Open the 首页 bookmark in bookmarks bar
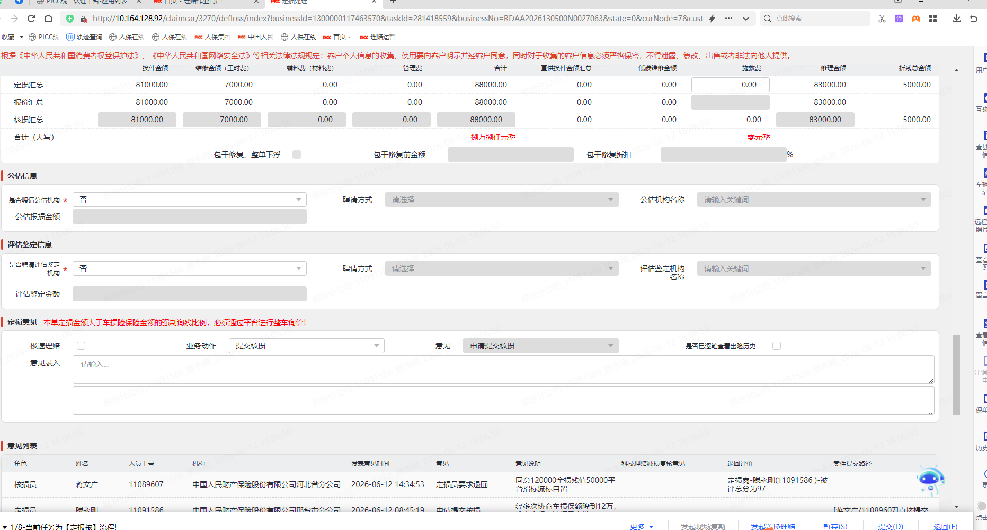 pos(336,37)
